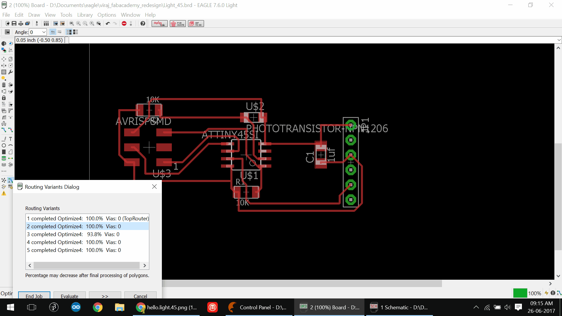Open the zoom select dropdown icon
The height and width of the screenshot is (316, 562).
99,23
